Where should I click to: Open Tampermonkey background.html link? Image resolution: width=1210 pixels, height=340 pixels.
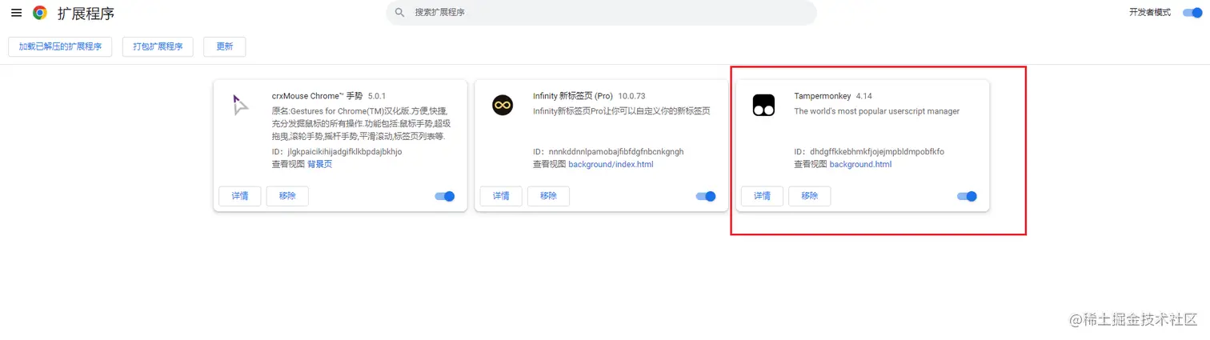pos(860,164)
